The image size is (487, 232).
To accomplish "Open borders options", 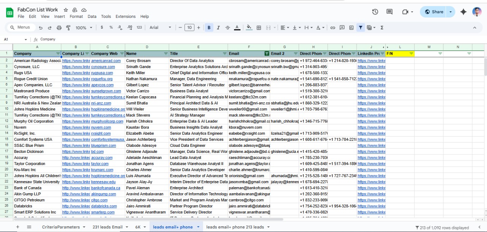I will [259, 27].
